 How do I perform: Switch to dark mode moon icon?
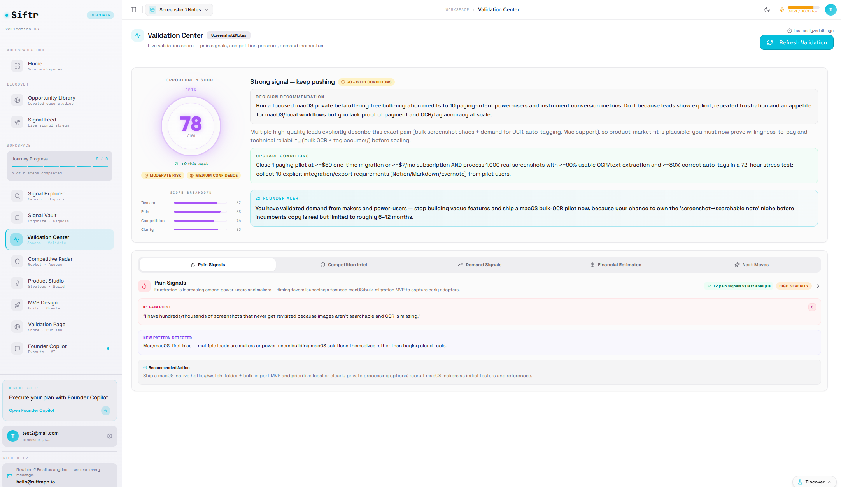[x=767, y=10]
